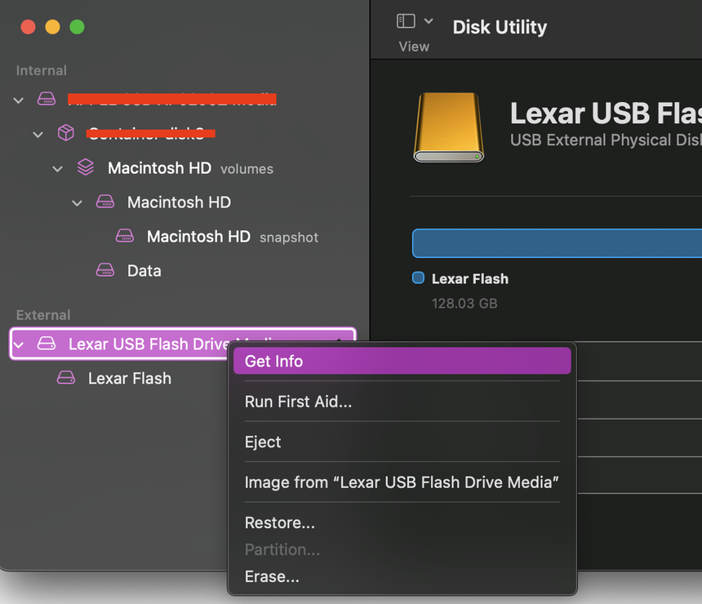The width and height of the screenshot is (702, 604).
Task: Click the large orange external drive icon
Action: (448, 127)
